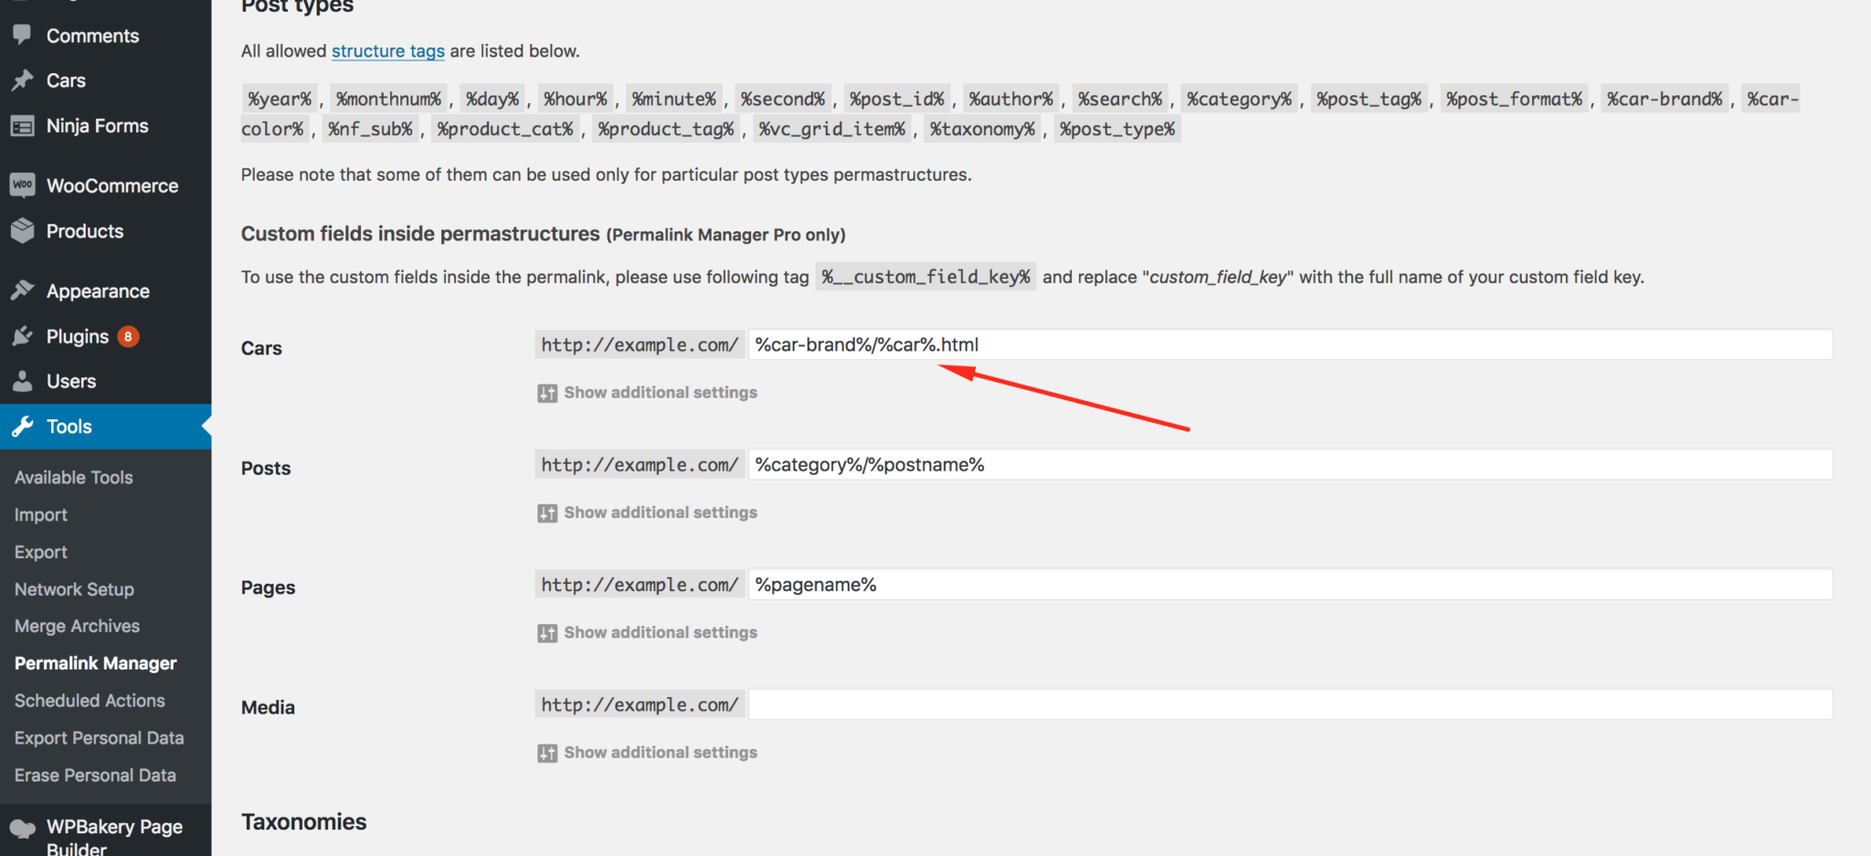Click the %year% structure tag
The width and height of the screenshot is (1871, 856).
[280, 99]
